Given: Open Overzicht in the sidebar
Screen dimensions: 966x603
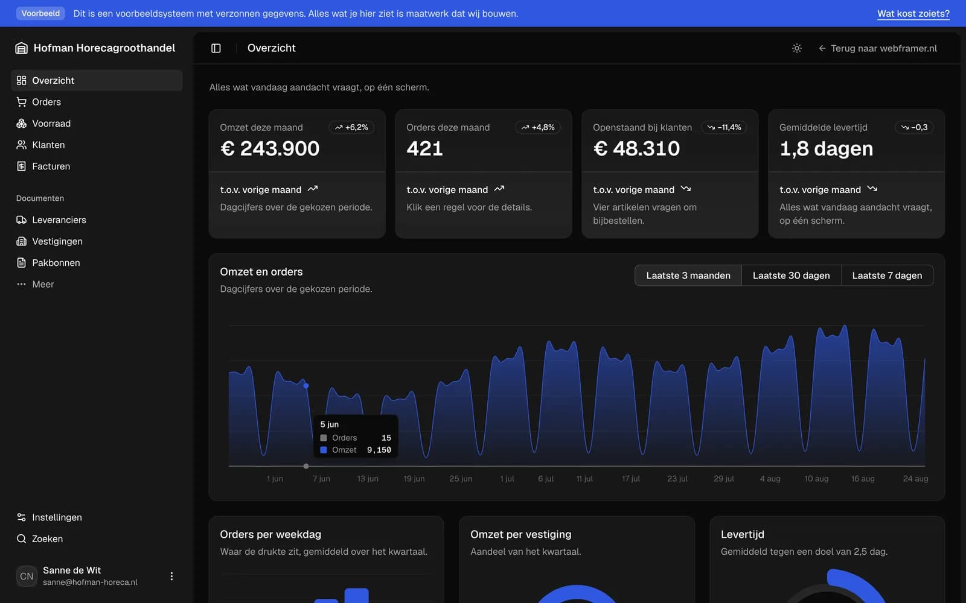Looking at the screenshot, I should tap(97, 80).
